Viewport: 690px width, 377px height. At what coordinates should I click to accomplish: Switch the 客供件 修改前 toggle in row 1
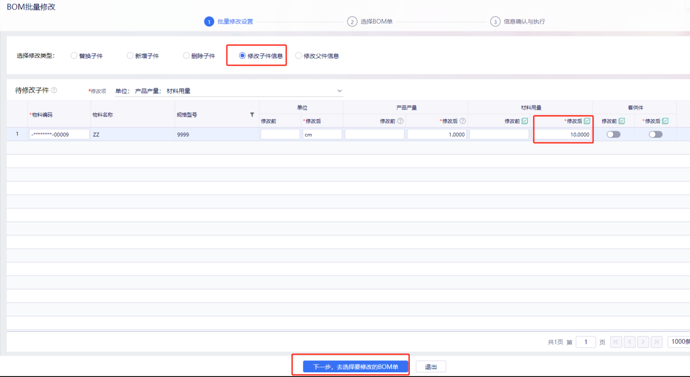click(x=613, y=134)
